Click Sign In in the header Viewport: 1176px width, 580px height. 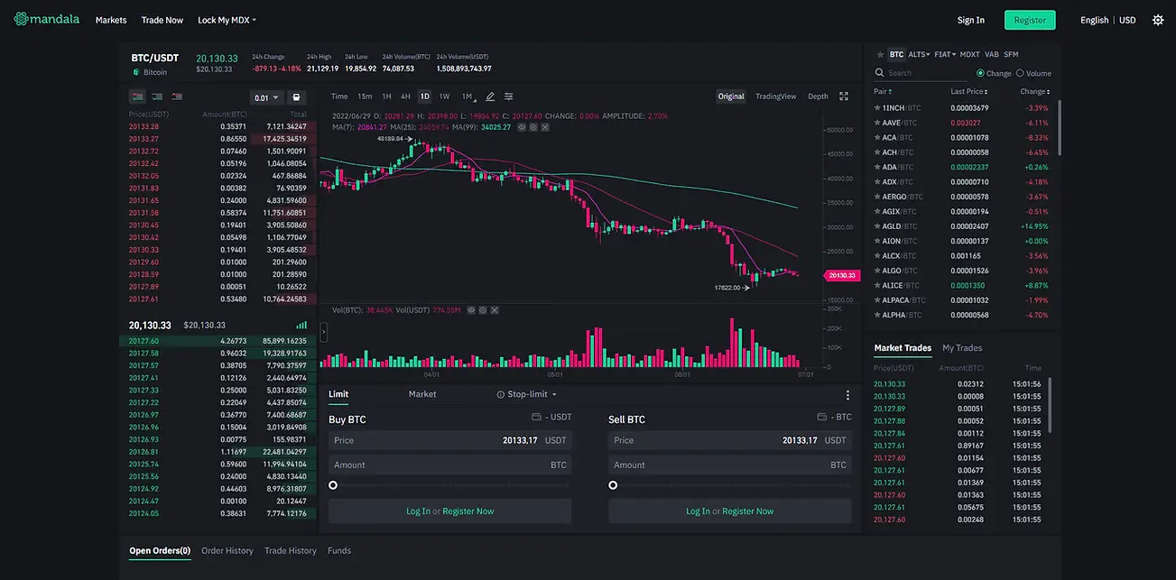coord(970,20)
